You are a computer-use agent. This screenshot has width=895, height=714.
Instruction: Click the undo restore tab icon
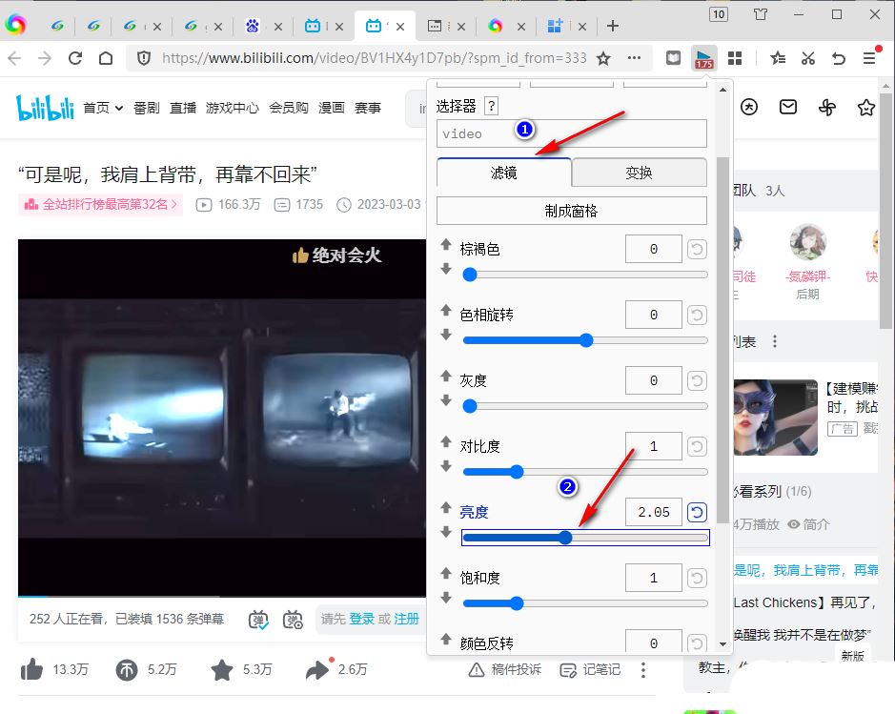pyautogui.click(x=839, y=58)
